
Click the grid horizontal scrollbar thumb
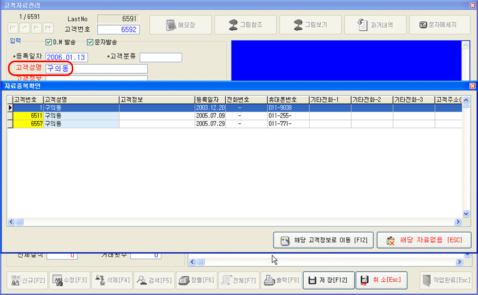click(x=19, y=222)
